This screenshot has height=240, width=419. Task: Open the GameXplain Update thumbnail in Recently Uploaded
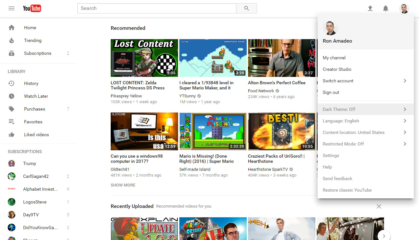point(144,229)
